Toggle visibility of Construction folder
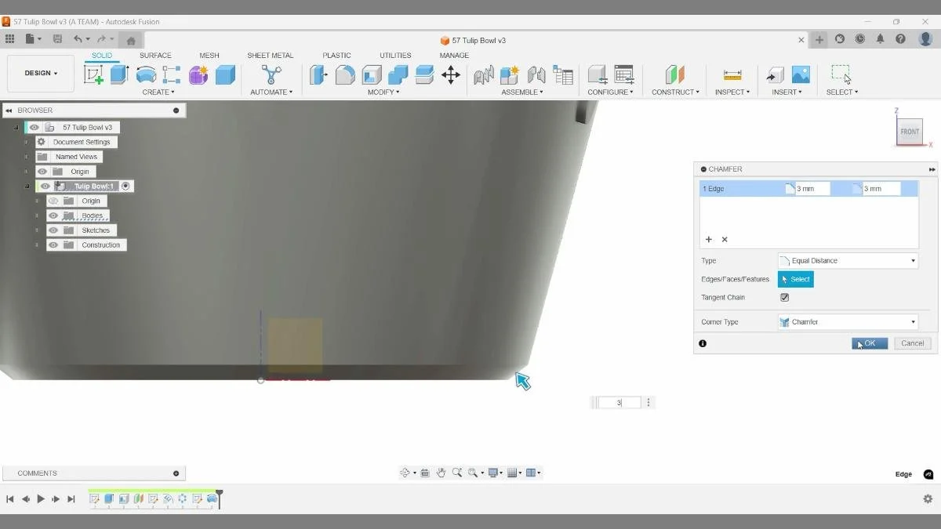 point(53,245)
